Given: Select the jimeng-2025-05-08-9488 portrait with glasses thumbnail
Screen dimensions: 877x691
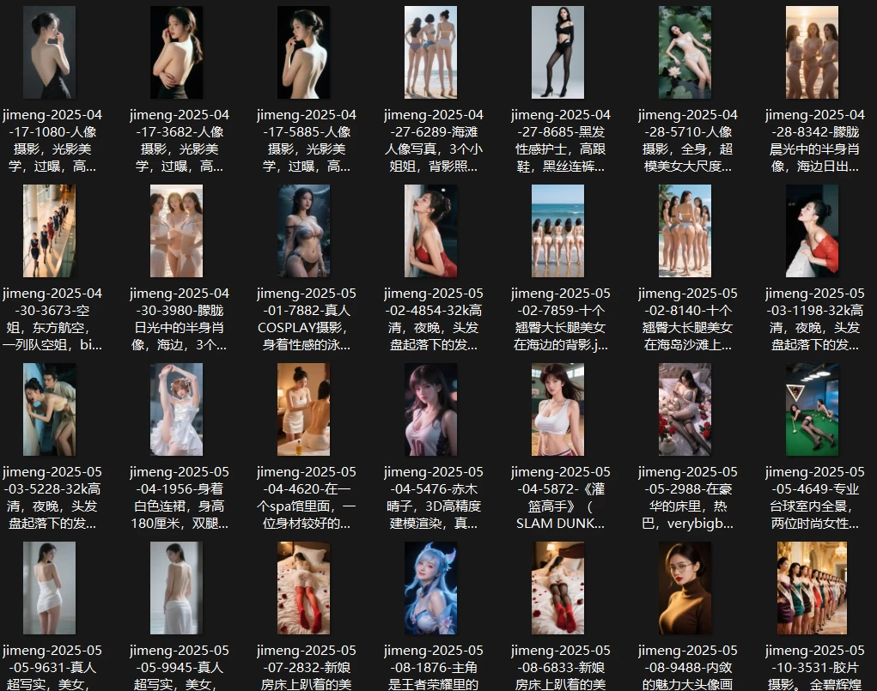Looking at the screenshot, I should tap(685, 588).
